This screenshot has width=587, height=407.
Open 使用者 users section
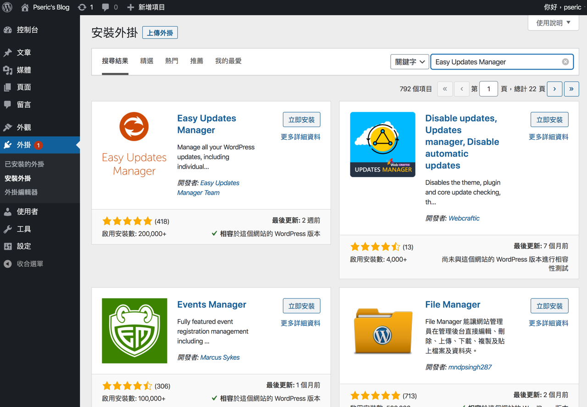[40, 212]
